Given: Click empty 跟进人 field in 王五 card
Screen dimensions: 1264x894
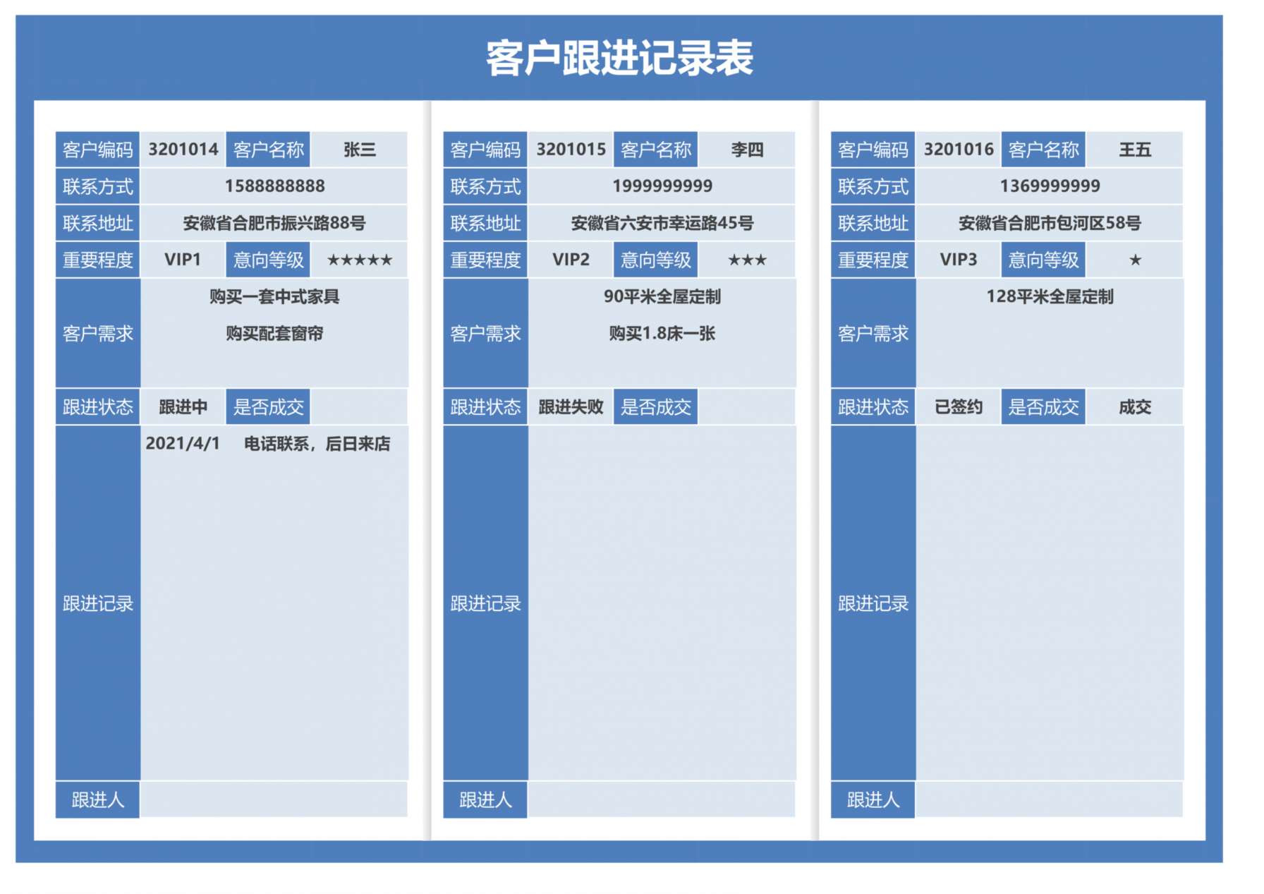Looking at the screenshot, I should pos(1050,799).
